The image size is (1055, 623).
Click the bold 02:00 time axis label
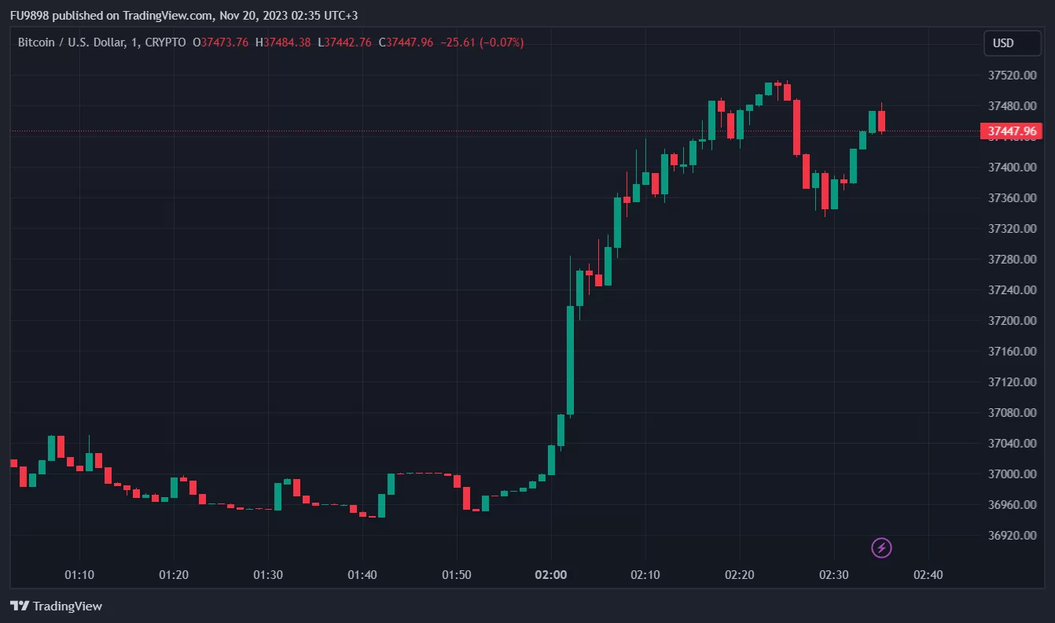(551, 575)
